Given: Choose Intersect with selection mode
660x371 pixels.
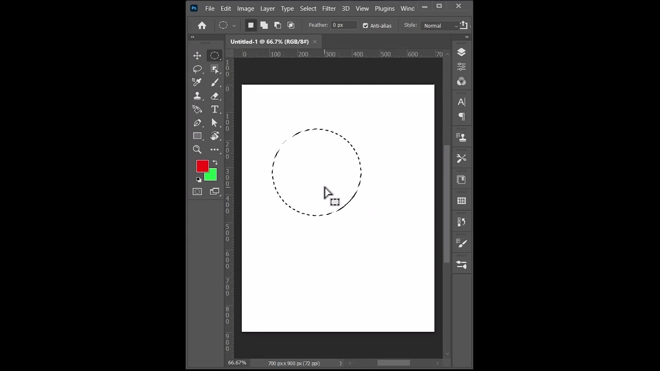Looking at the screenshot, I should [291, 25].
